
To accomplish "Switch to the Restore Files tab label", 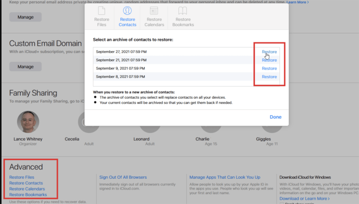I will tap(102, 22).
